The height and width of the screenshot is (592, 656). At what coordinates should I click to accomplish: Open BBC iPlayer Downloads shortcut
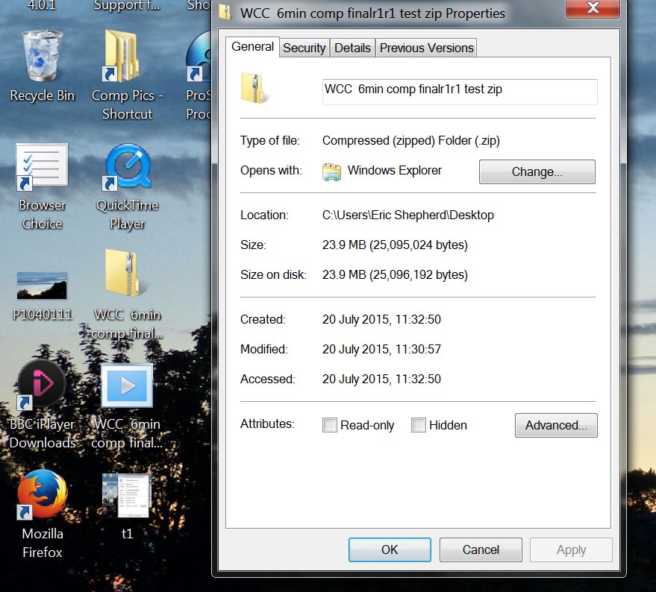(x=42, y=386)
